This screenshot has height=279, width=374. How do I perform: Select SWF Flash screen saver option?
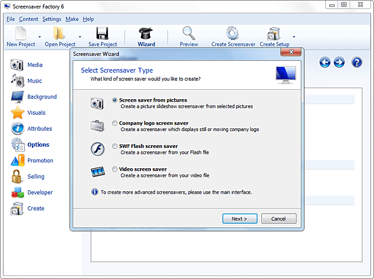115,146
